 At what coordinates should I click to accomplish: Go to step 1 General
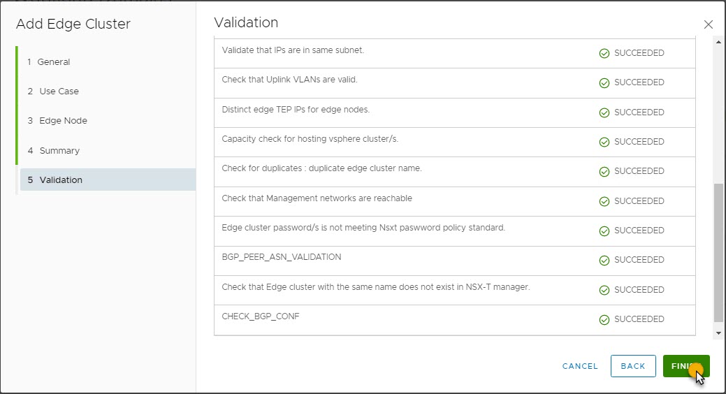coord(54,61)
